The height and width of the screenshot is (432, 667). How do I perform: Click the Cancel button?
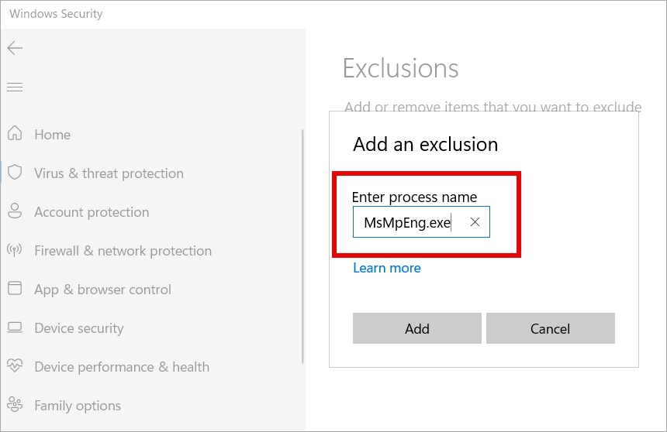click(x=551, y=328)
